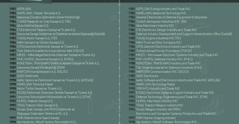Viewport: 239px width, 124px height.
Task: Select 'Defense Technology, Engineering and Trade INC. (STM)'
Action: 172,97
